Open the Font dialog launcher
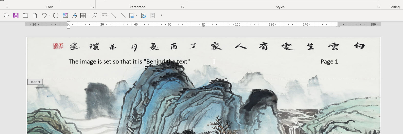The width and height of the screenshot is (403, 134). (x=93, y=7)
